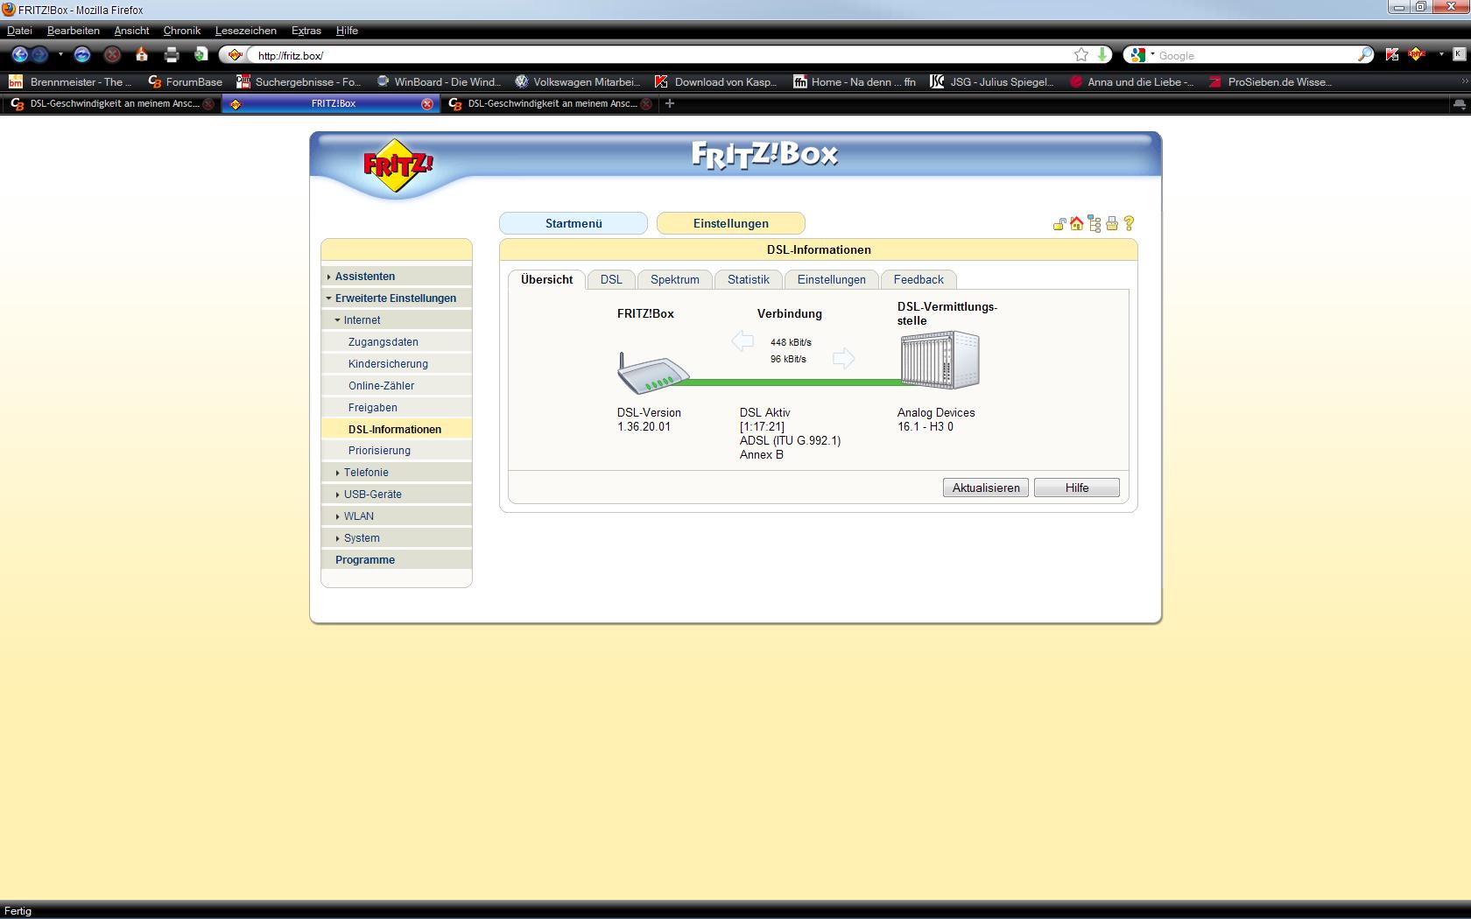The image size is (1471, 919).
Task: Open back history dropdown arrow
Action: pyautogui.click(x=60, y=55)
